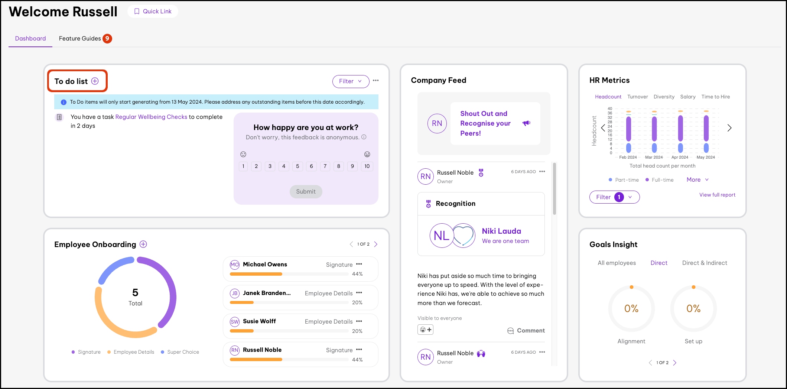
Task: Go to next HR Metrics chart arrow
Action: click(x=729, y=128)
